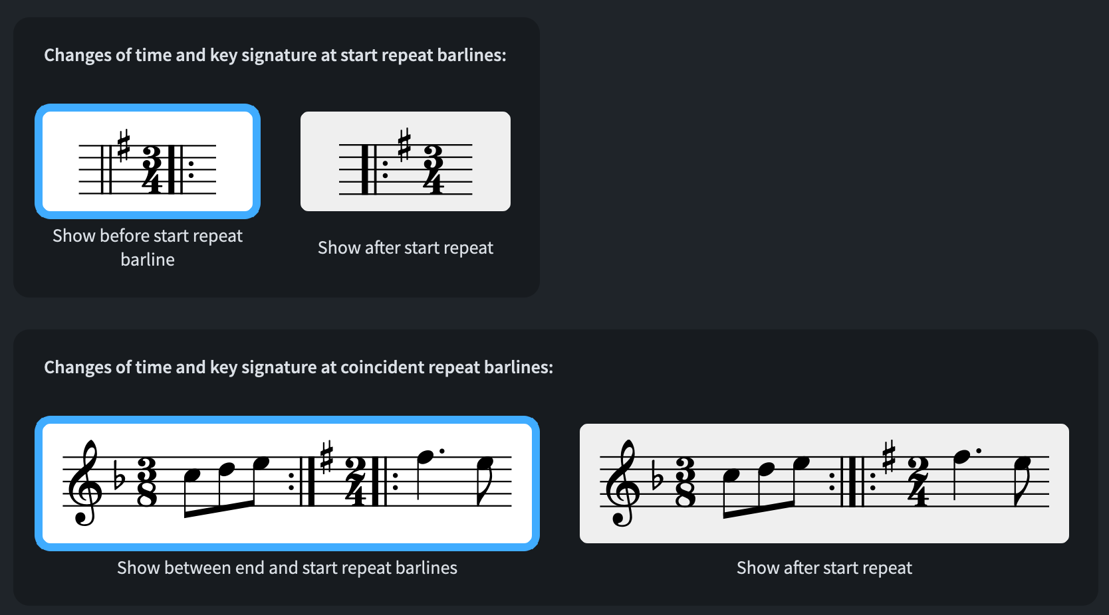Select the 'Show before start repeat barline' preview option
Screen dimensions: 1109x615
(x=148, y=161)
